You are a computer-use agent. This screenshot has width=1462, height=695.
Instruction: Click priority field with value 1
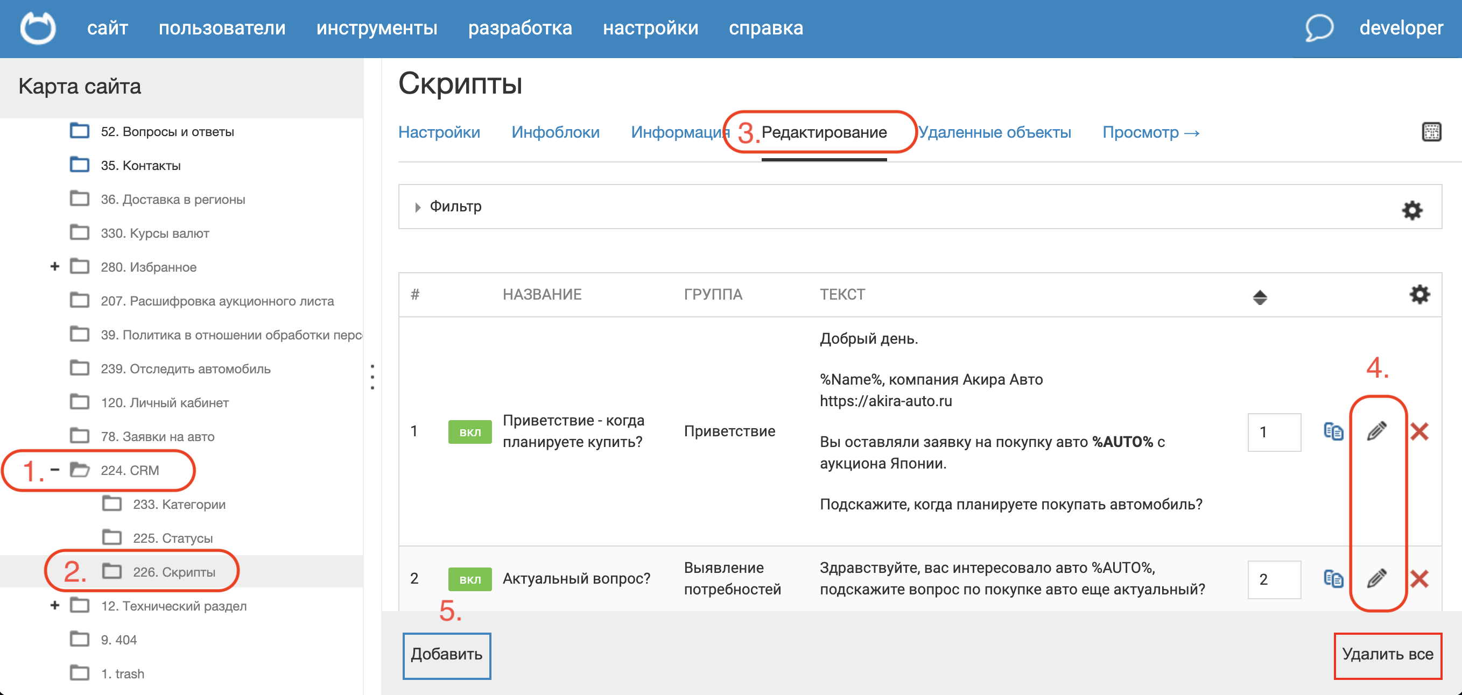[1274, 432]
